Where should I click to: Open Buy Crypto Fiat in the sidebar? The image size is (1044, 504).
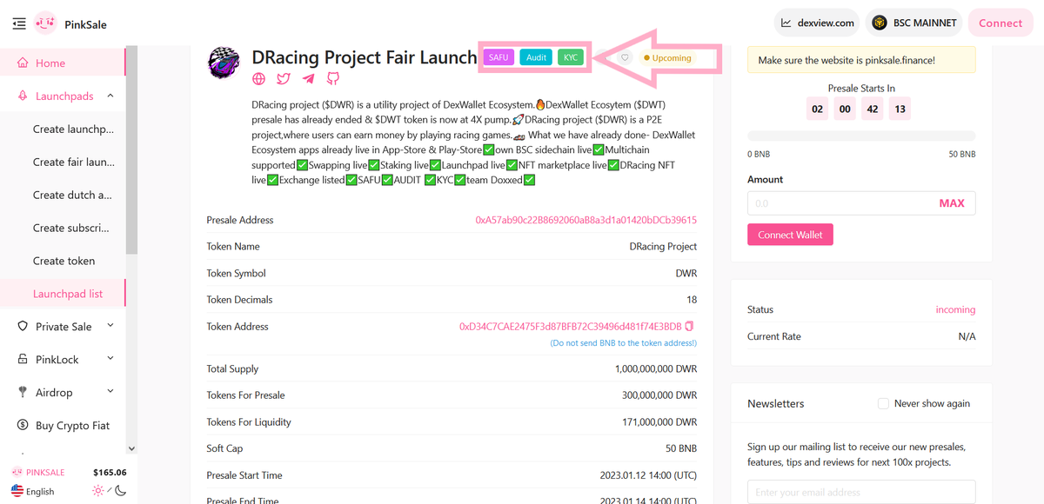[x=63, y=426]
